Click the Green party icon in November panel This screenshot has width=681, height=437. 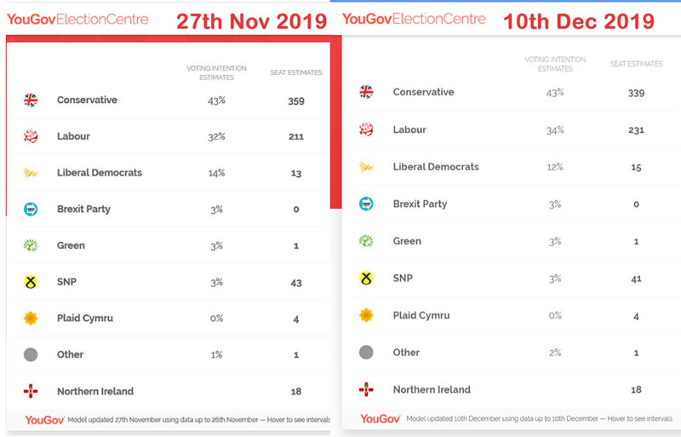tap(31, 245)
